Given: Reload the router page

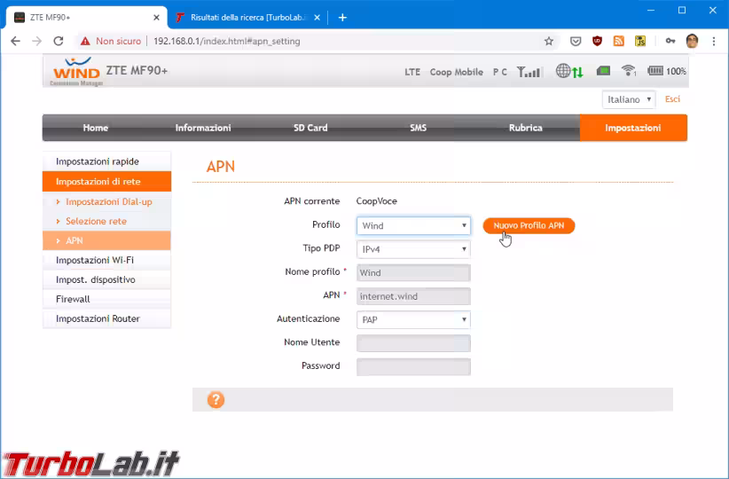Looking at the screenshot, I should point(59,41).
